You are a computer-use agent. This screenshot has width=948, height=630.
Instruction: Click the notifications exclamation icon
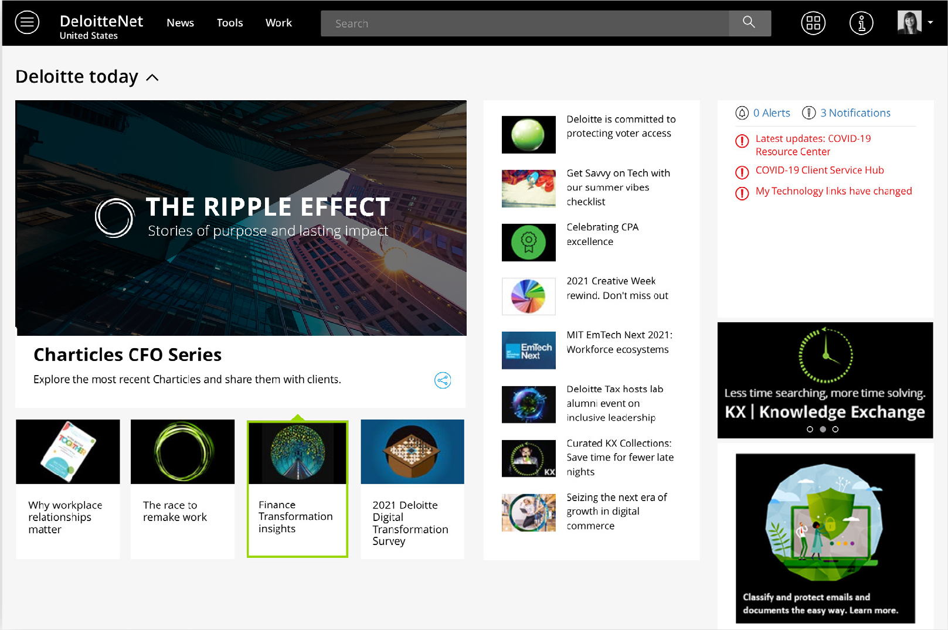tap(809, 113)
